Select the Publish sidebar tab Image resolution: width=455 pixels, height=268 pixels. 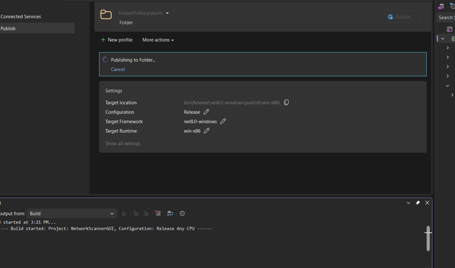tap(8, 28)
